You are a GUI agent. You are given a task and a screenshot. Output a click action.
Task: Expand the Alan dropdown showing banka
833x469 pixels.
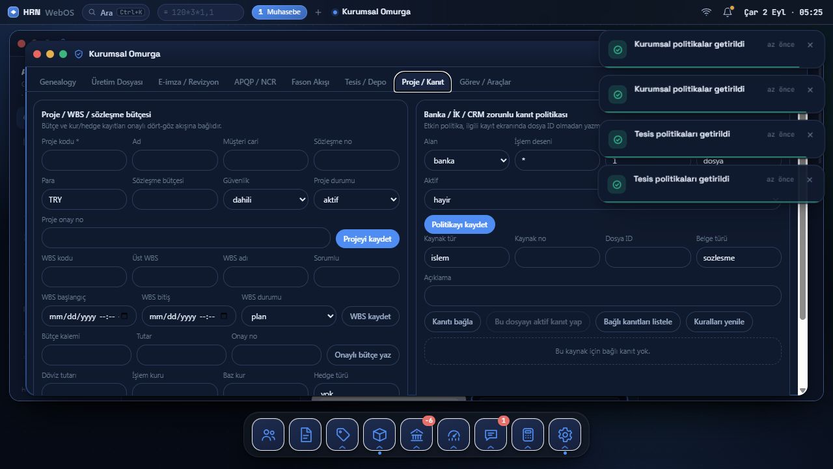[467, 160]
